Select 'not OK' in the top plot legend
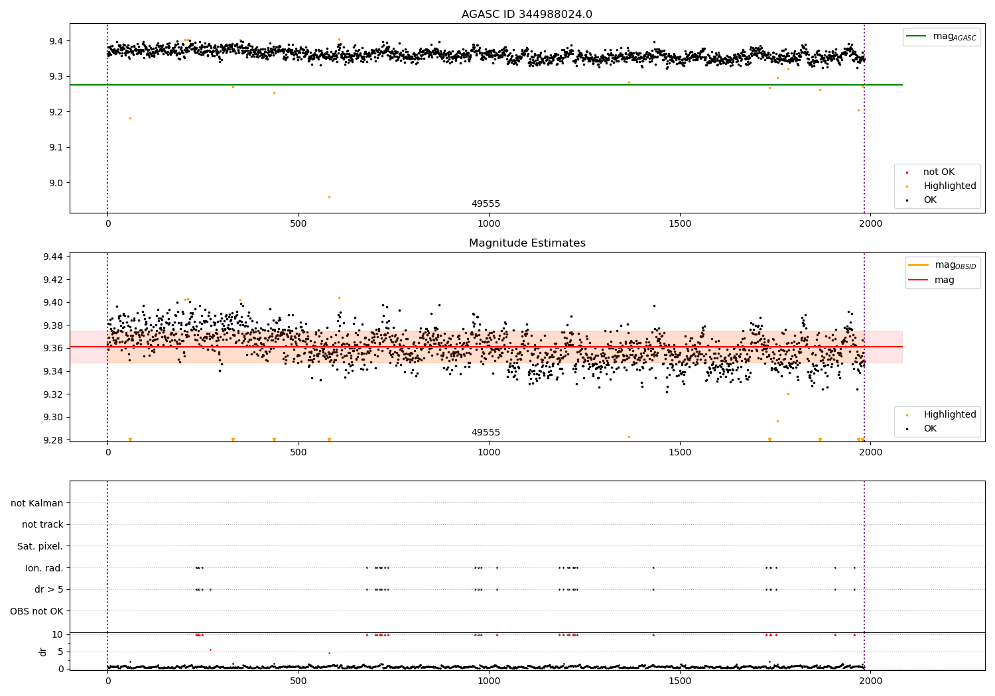This screenshot has height=696, width=995. (x=939, y=172)
